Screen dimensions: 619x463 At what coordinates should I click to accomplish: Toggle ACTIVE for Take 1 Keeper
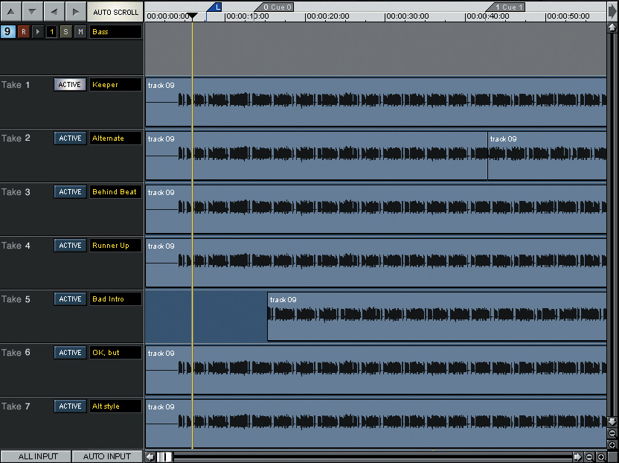(x=70, y=85)
